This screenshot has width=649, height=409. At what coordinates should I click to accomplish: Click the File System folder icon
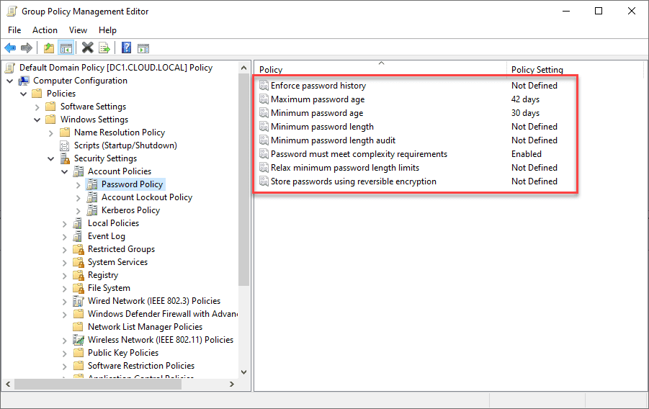point(79,288)
